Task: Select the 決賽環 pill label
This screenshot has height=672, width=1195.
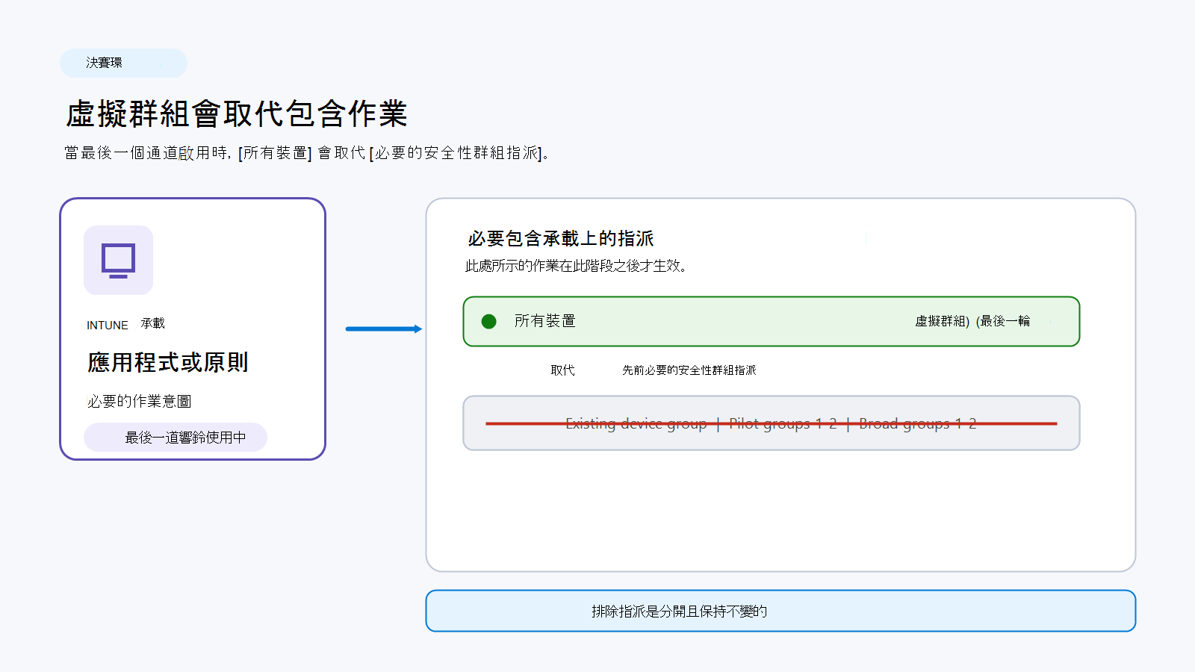Action: click(x=123, y=63)
